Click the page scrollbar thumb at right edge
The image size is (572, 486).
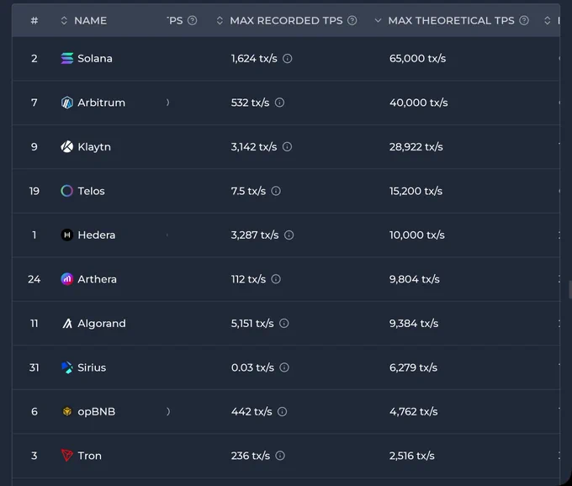570,289
